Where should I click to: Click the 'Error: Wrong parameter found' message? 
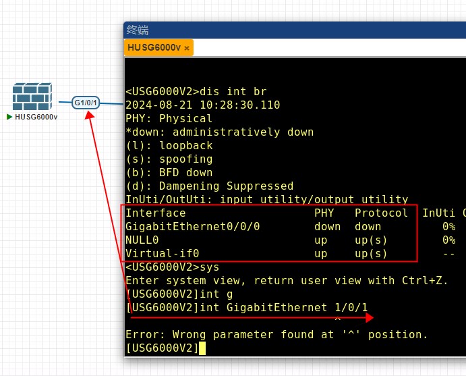click(276, 335)
